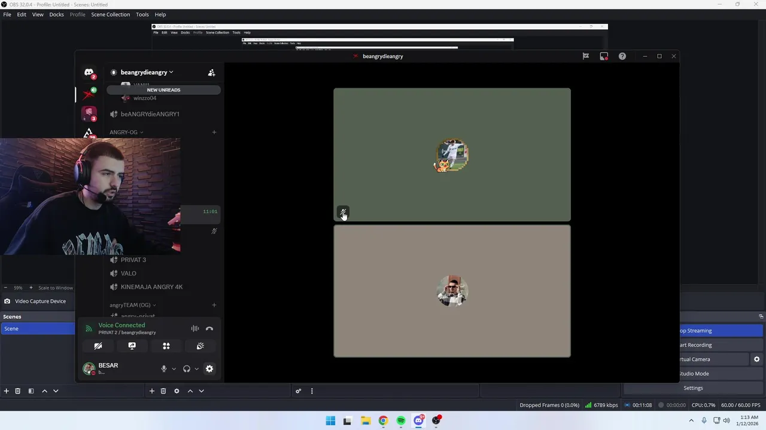
Task: Add a channel to ANGRY-OG category
Action: [214, 132]
